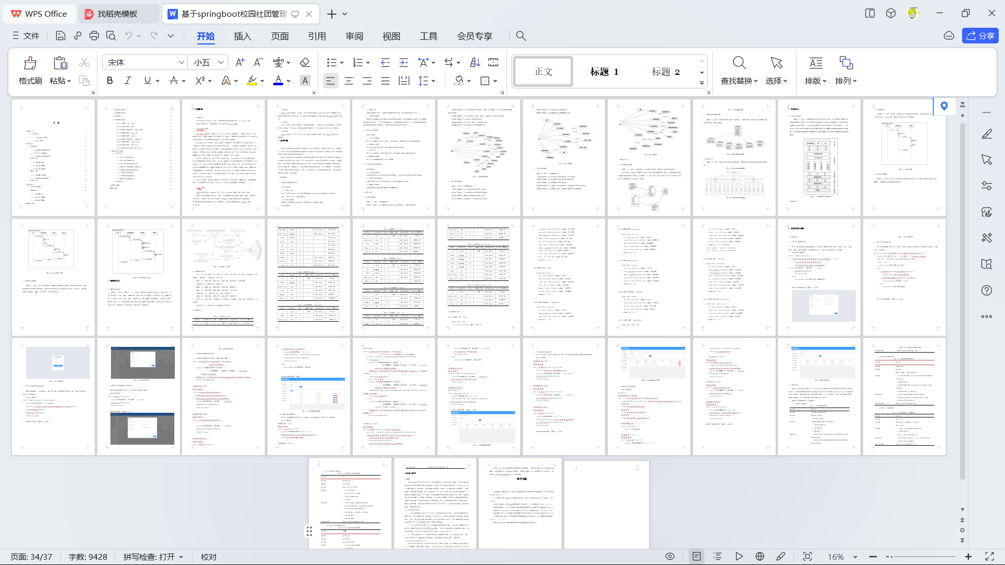Screen dimensions: 1005x565
Task: Switch to the 插入 ribbon tab
Action: tap(242, 36)
